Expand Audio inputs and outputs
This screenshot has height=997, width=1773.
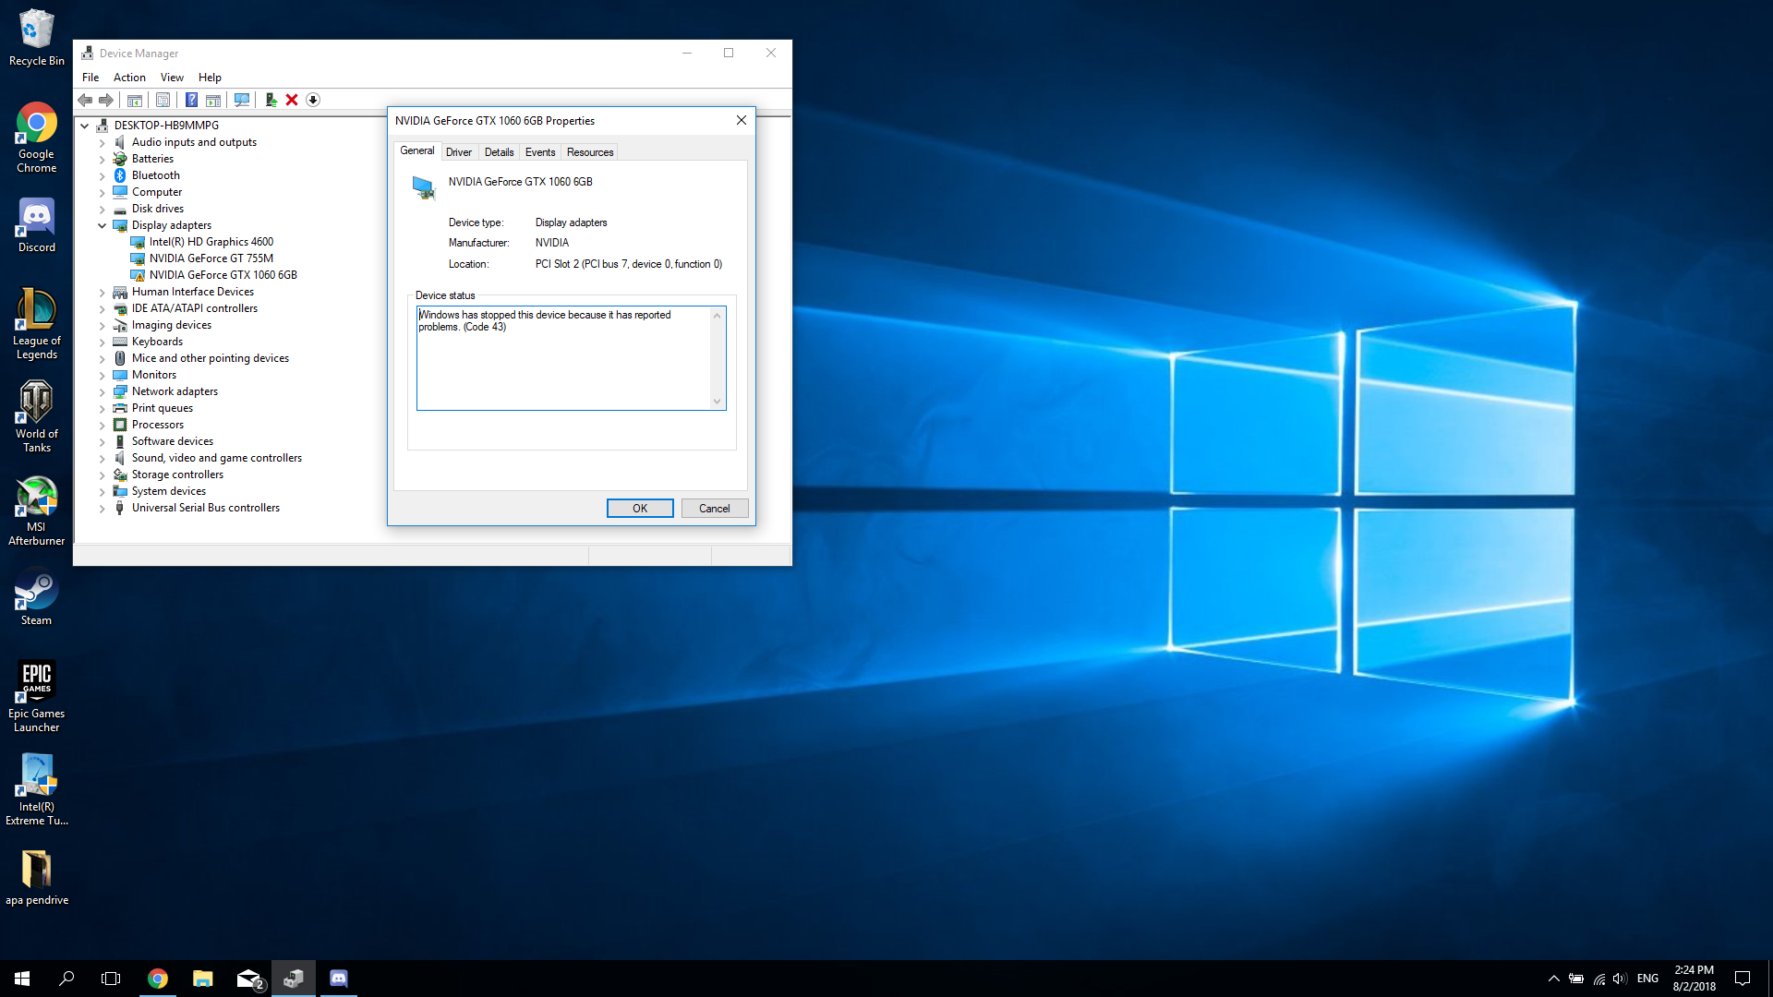(x=103, y=142)
